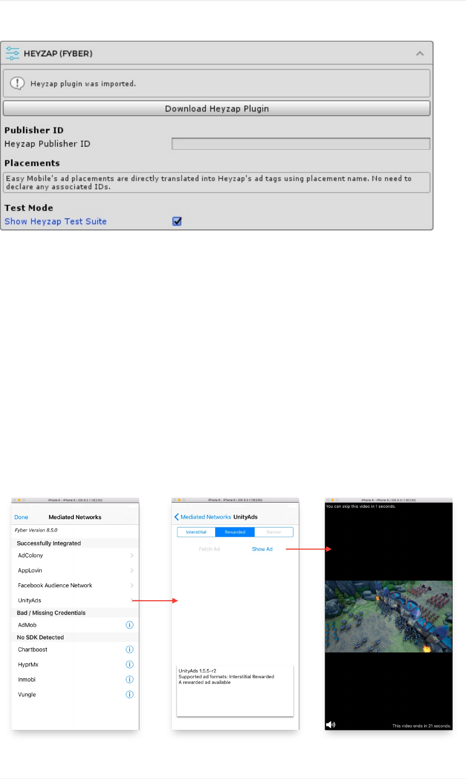This screenshot has width=466, height=779.
Task: Click the game video ad thumbnail
Action: tap(389, 616)
